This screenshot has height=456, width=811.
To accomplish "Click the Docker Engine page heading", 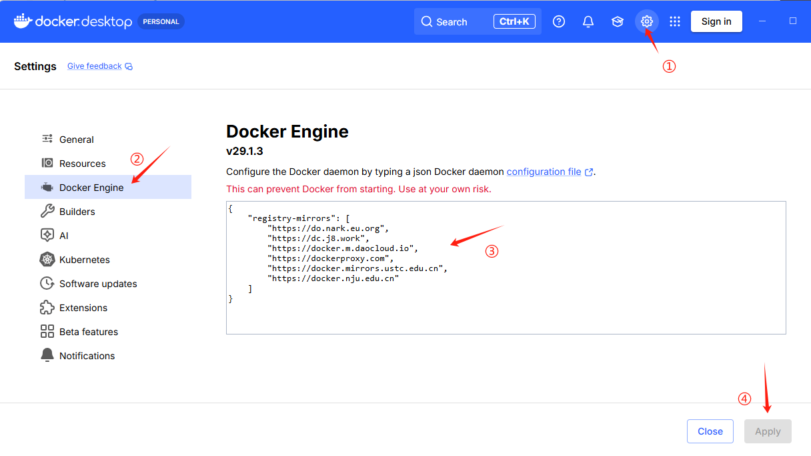I will point(287,132).
